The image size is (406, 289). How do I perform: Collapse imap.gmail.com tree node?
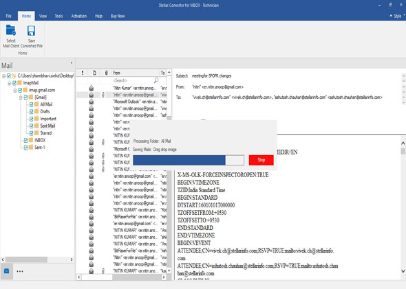[x=15, y=91]
